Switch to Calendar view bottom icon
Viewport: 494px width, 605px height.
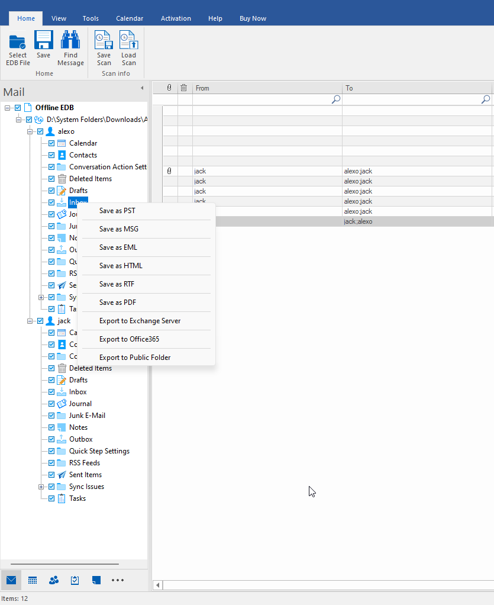(x=33, y=580)
